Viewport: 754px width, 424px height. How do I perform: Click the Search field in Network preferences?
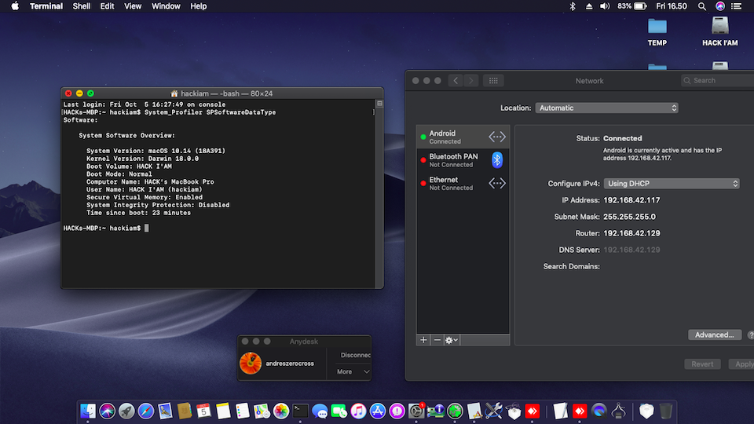[x=716, y=81]
